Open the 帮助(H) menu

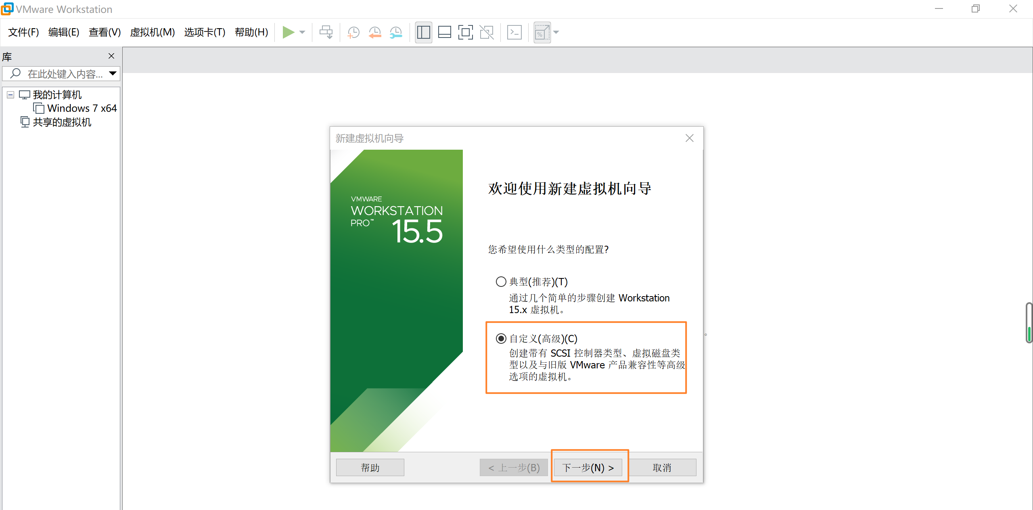pos(251,32)
